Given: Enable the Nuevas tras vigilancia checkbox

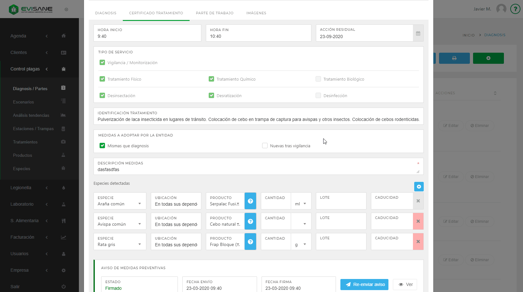Looking at the screenshot, I should [265, 146].
